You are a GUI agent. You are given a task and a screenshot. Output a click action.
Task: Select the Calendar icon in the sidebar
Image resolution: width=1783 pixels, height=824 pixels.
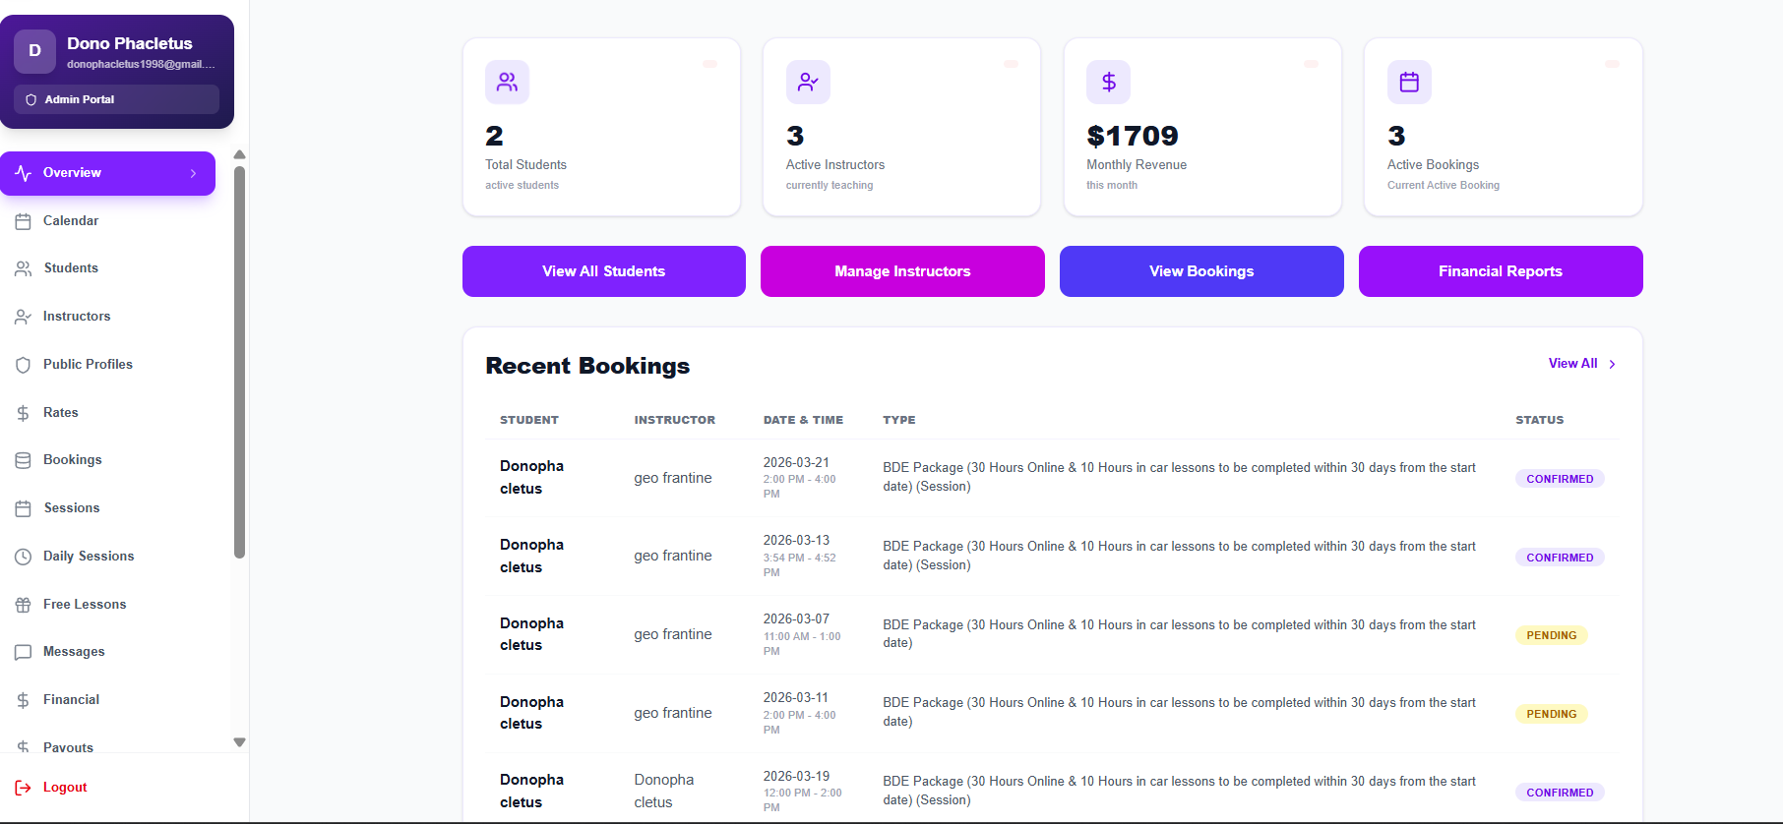(24, 220)
